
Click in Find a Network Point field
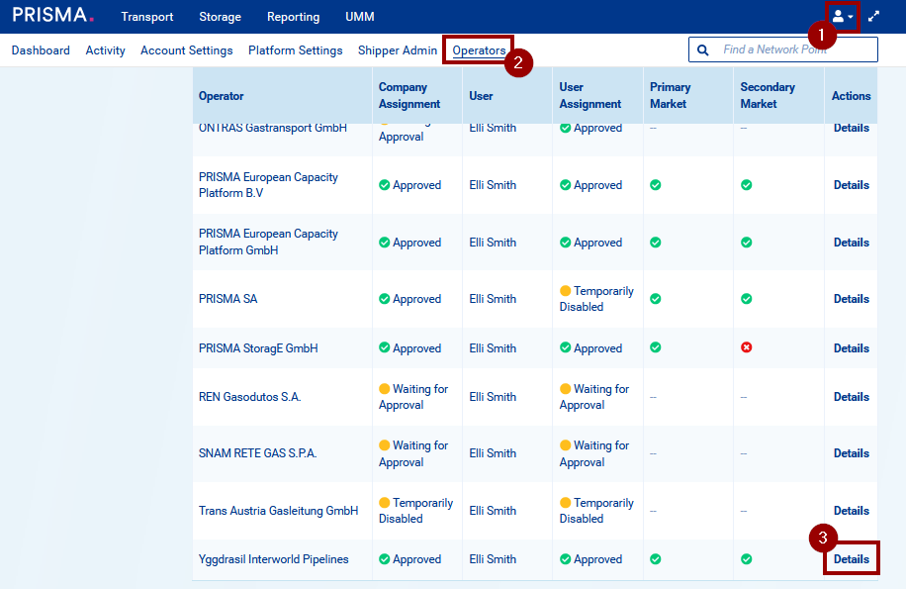click(791, 49)
